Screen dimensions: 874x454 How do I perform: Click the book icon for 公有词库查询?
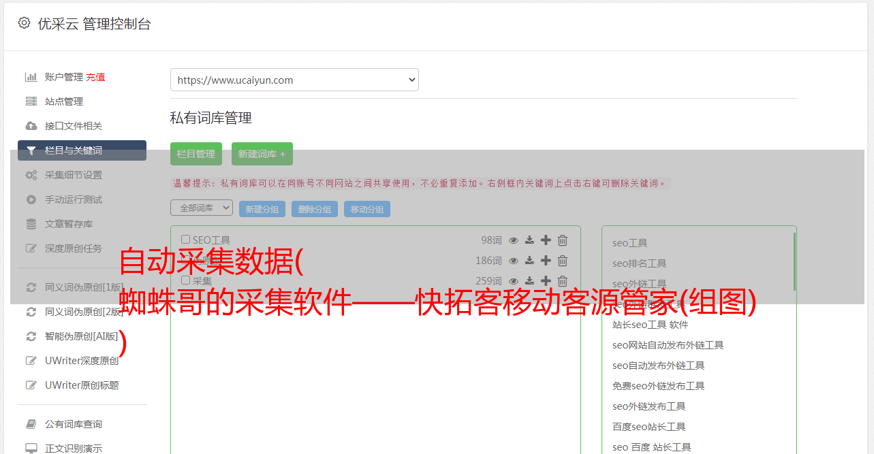coord(31,424)
